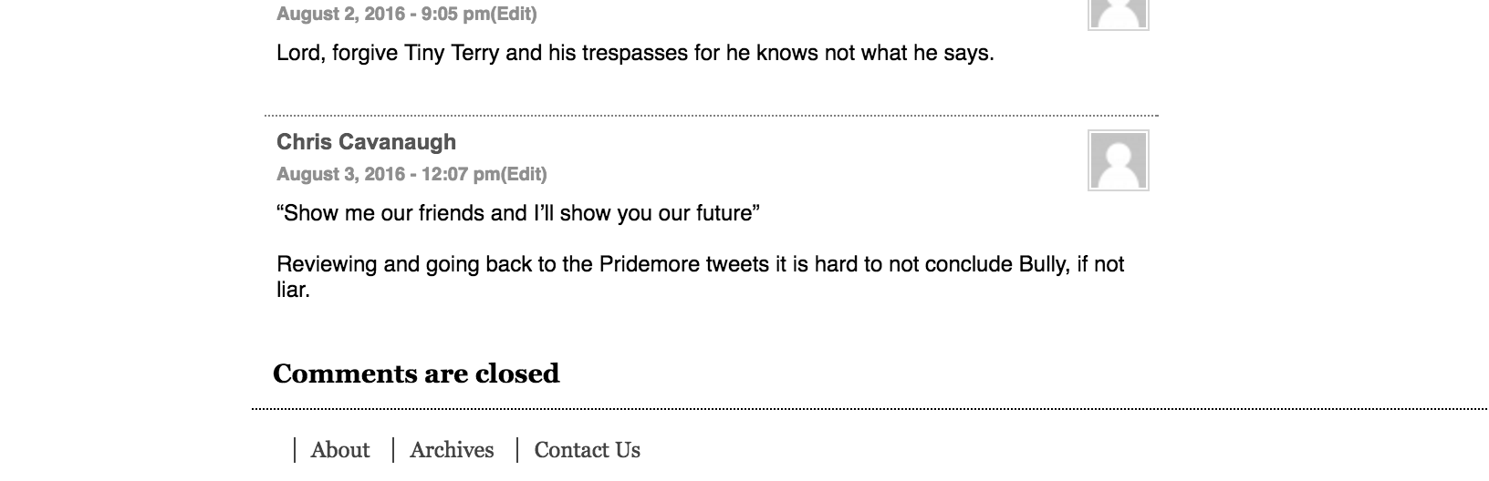The width and height of the screenshot is (1489, 481).
Task: Click the word Pridemore in the comment
Action: tap(649, 265)
